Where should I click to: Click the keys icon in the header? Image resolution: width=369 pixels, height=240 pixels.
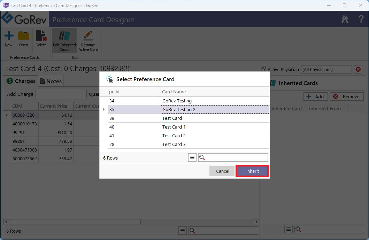(x=345, y=19)
